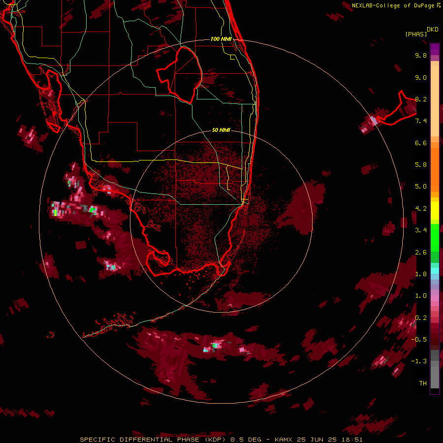Click the 5.8 value on color scale
The image size is (443, 443).
pos(421,165)
